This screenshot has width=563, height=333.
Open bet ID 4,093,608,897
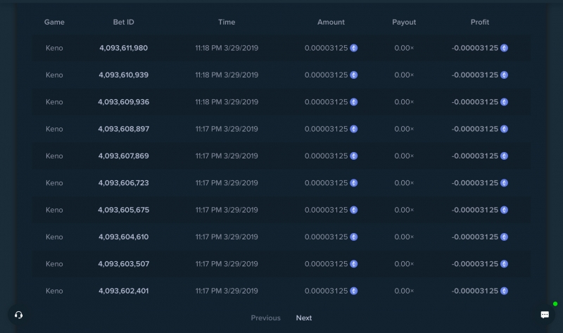tap(124, 129)
